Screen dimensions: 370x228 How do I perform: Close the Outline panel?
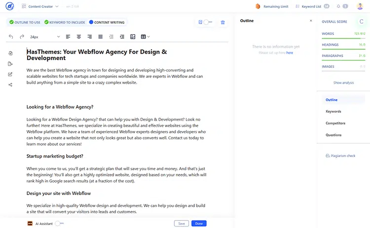click(311, 21)
